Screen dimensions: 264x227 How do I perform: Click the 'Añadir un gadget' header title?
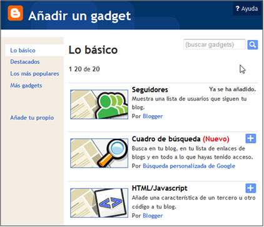point(79,16)
